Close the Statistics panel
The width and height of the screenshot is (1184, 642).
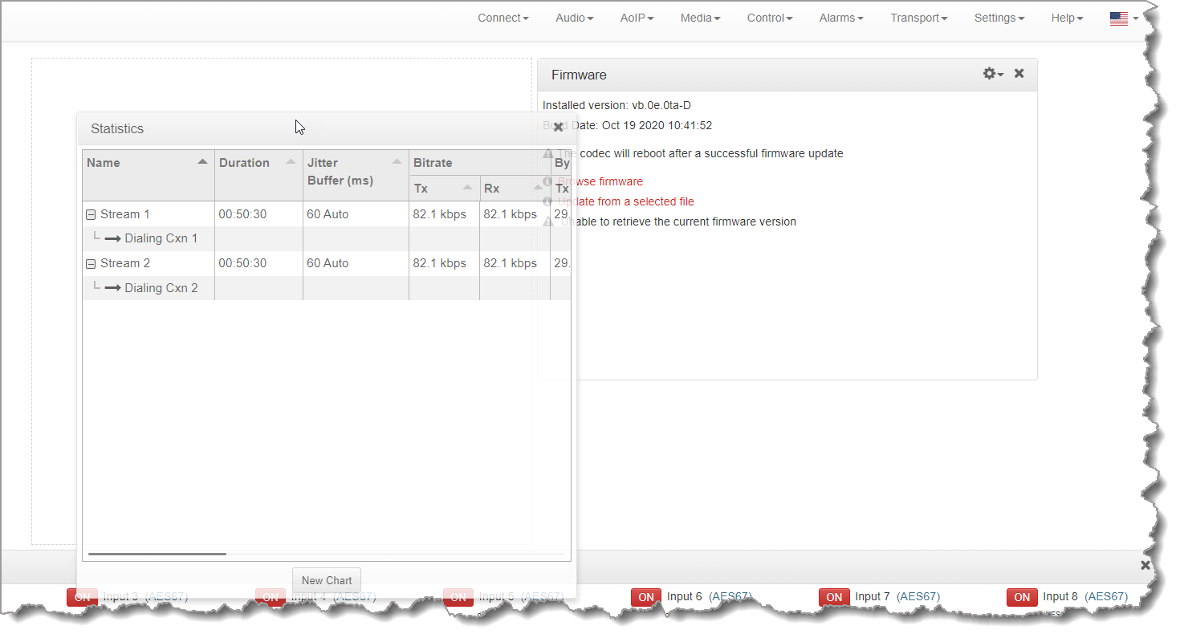(x=559, y=128)
